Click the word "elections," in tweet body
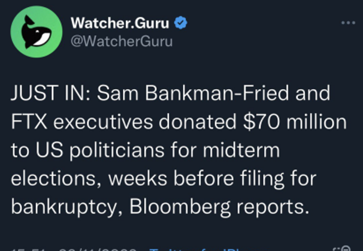Viewport: 363px width, 251px height. tap(56, 179)
